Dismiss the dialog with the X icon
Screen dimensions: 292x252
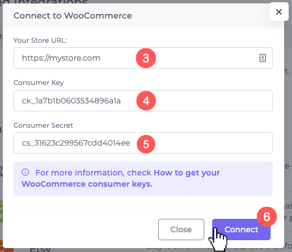(279, 12)
